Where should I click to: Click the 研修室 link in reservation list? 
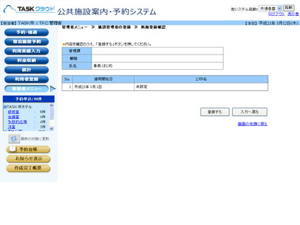click(13, 112)
